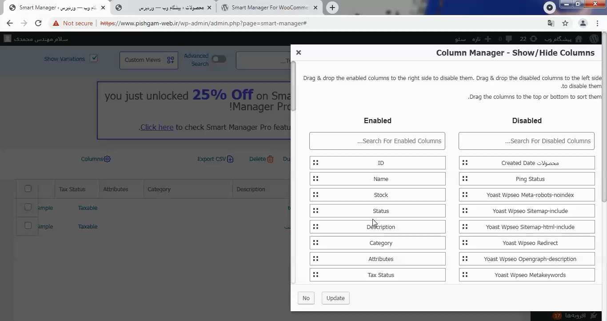Switch to Smart Manager For WooCommerce tab
Viewport: 607px width, 321px height.
click(x=269, y=8)
